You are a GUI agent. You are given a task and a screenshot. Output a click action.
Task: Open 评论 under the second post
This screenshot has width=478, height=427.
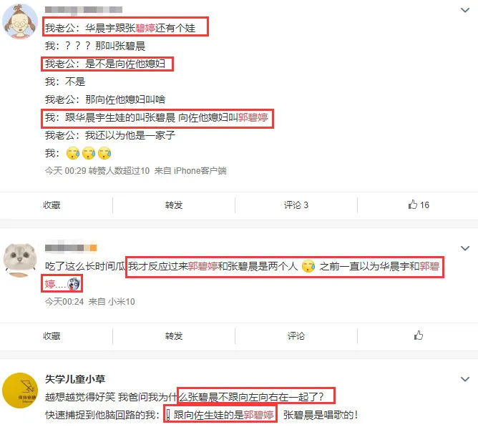click(296, 336)
